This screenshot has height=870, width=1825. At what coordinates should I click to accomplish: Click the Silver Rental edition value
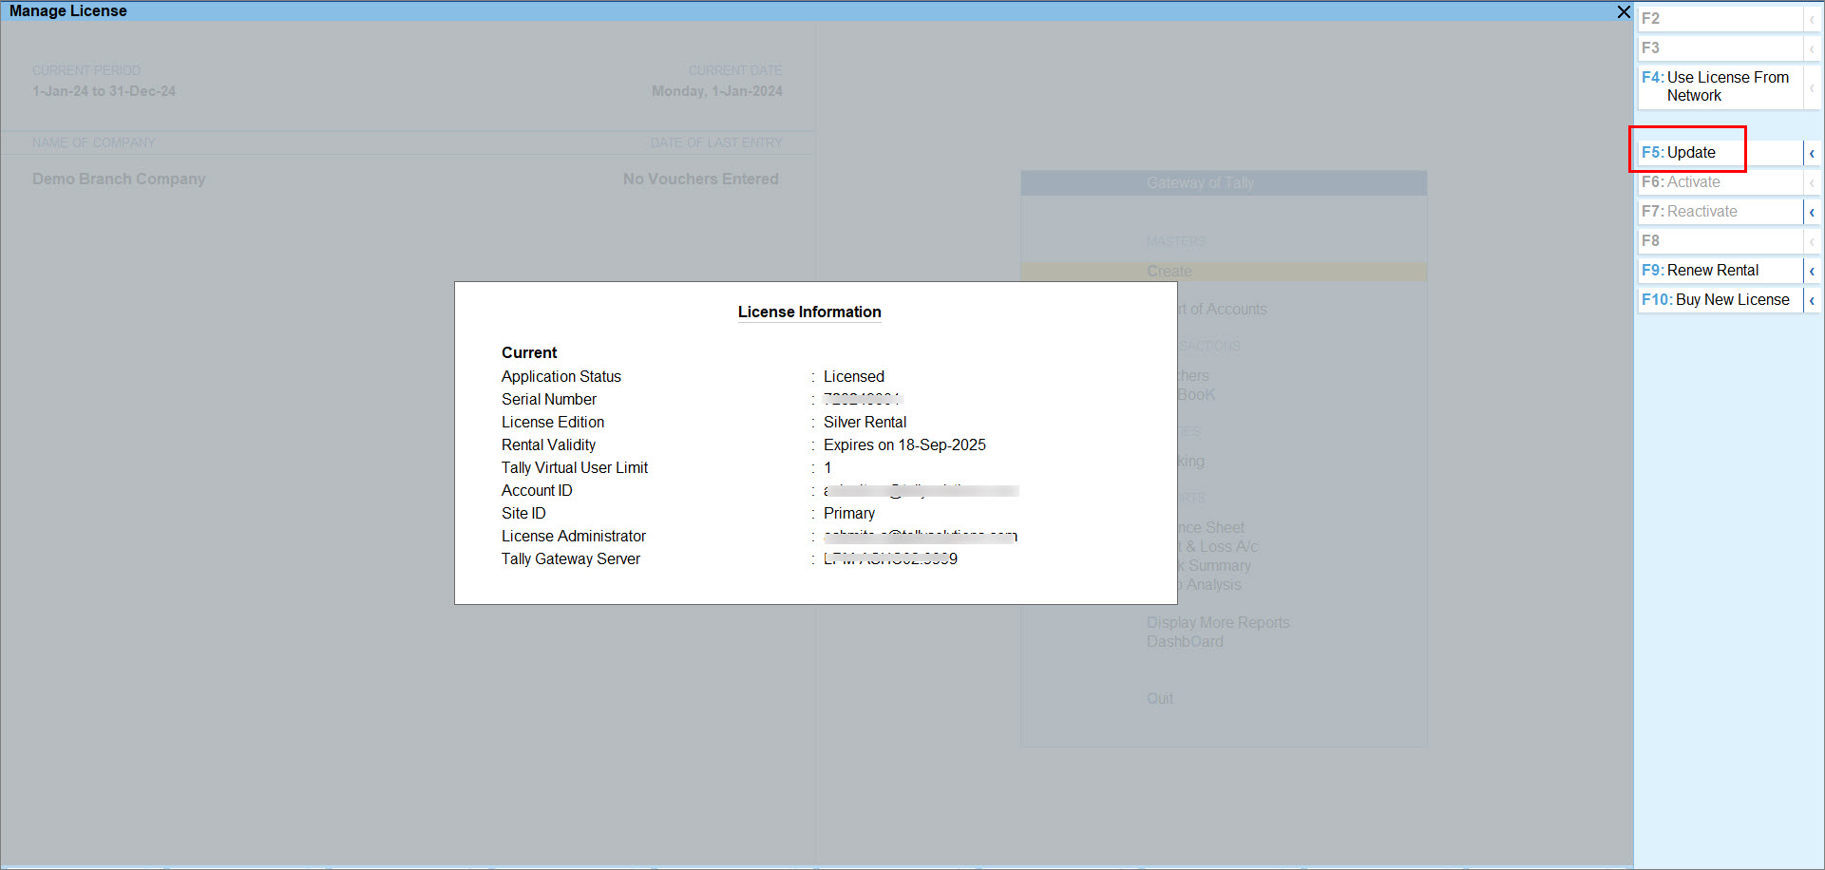(865, 423)
